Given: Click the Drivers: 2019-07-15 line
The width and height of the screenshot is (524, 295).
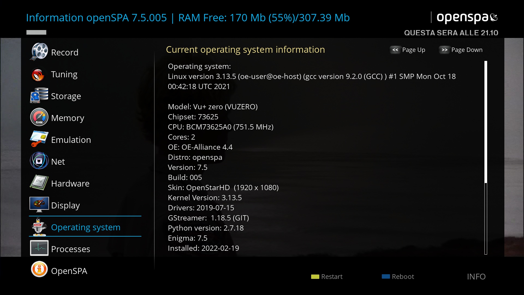Looking at the screenshot, I should click(201, 208).
